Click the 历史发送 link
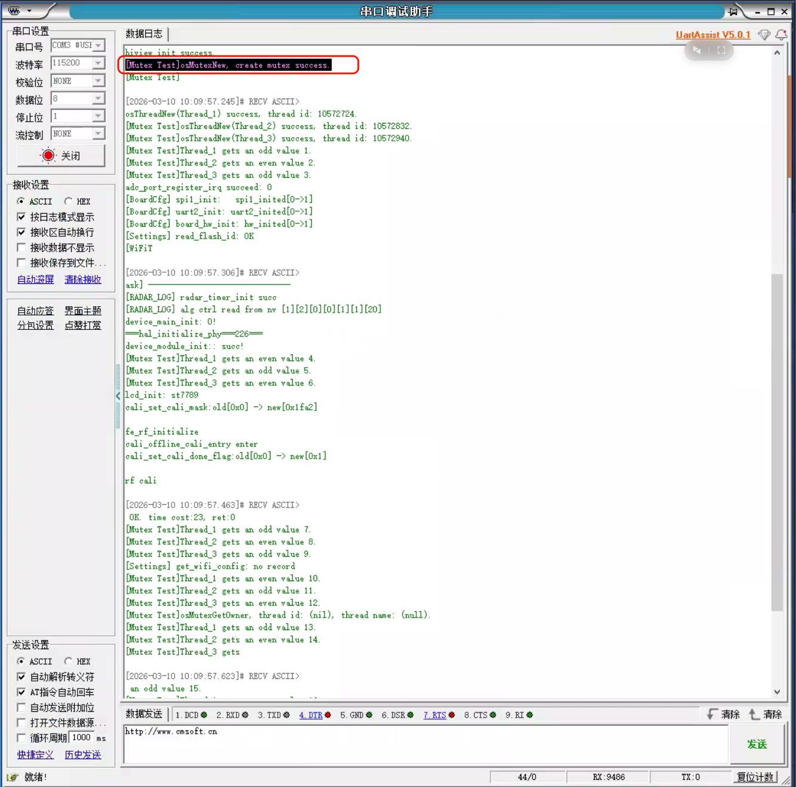 point(83,755)
